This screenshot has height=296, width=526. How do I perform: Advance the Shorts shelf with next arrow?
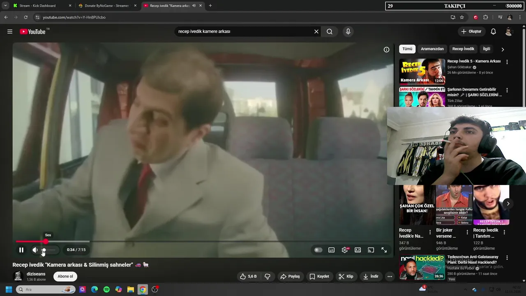508,203
